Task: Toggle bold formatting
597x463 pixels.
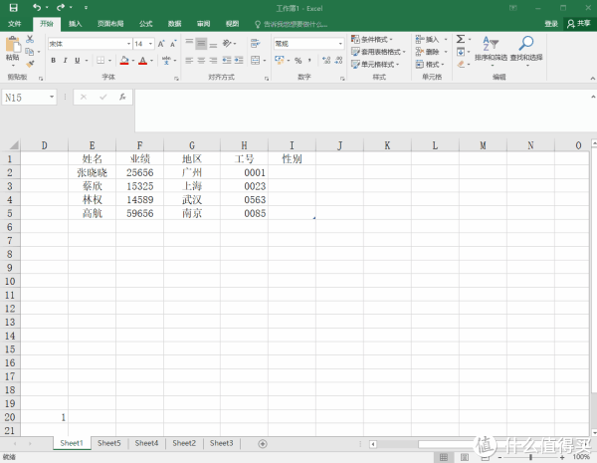Action: coord(54,61)
